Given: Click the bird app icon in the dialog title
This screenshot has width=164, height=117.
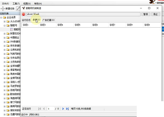Looking at the screenshot, I should click(24, 8).
